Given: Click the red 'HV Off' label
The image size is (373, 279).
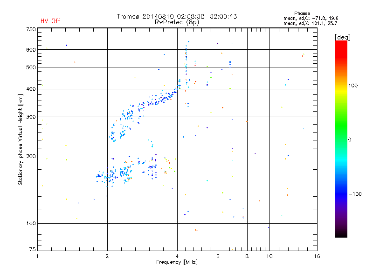Looking at the screenshot, I should coord(50,21).
